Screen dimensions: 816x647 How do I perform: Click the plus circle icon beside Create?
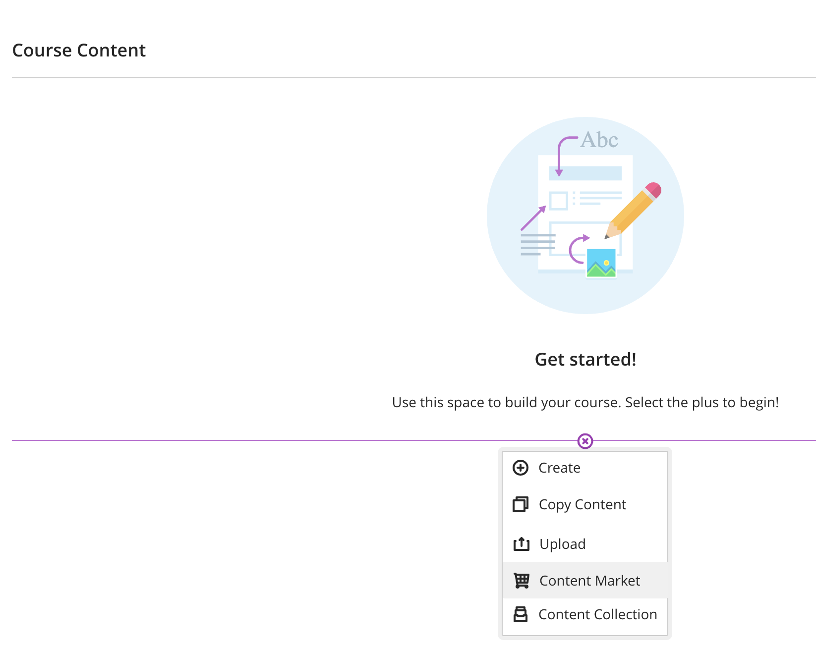coord(521,468)
